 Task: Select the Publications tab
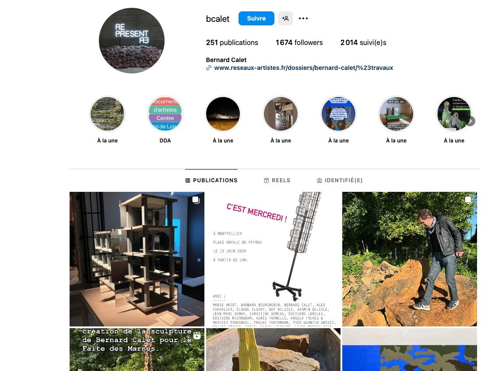coord(211,180)
